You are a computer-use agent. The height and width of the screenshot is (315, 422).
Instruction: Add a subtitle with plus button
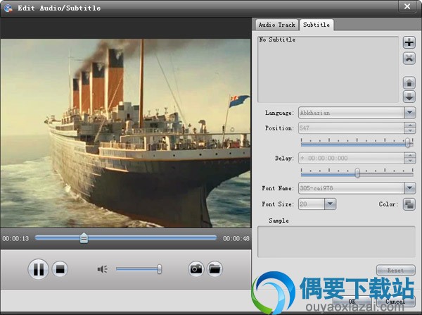coord(409,42)
